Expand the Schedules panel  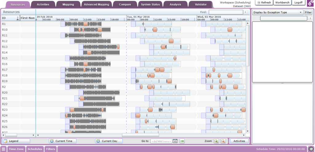35,149
